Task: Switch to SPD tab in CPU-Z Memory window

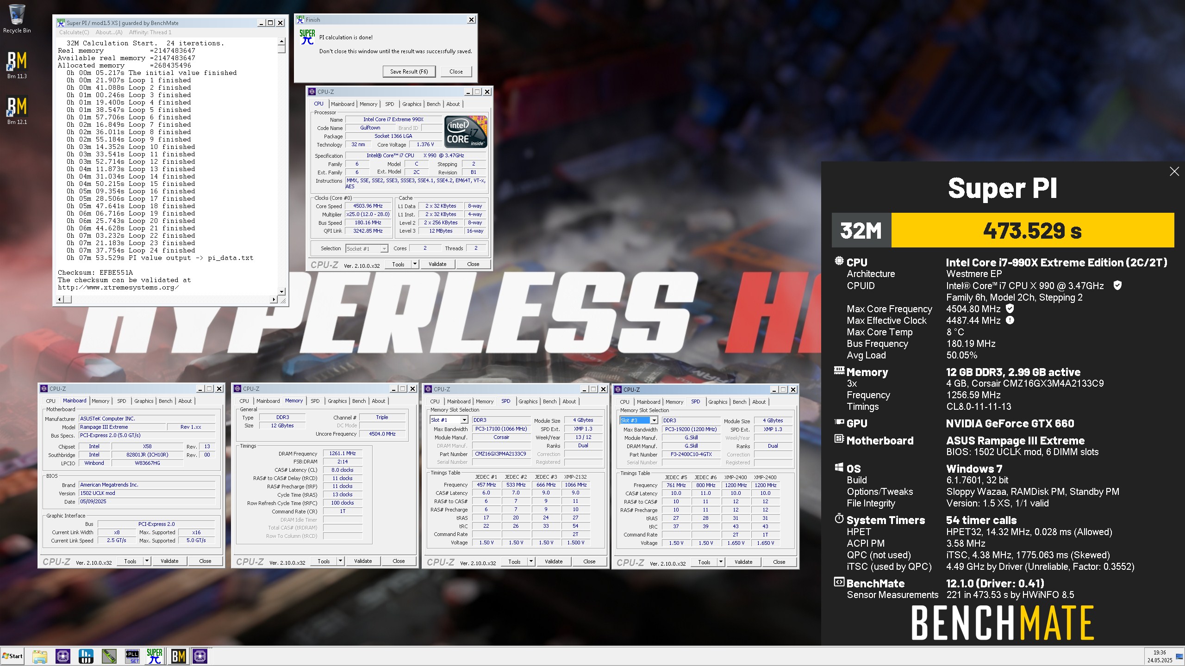Action: 315,401
